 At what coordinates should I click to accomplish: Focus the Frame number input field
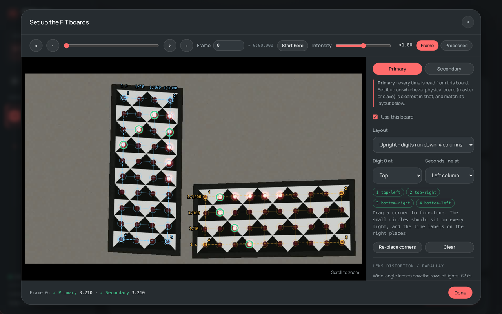click(x=229, y=46)
